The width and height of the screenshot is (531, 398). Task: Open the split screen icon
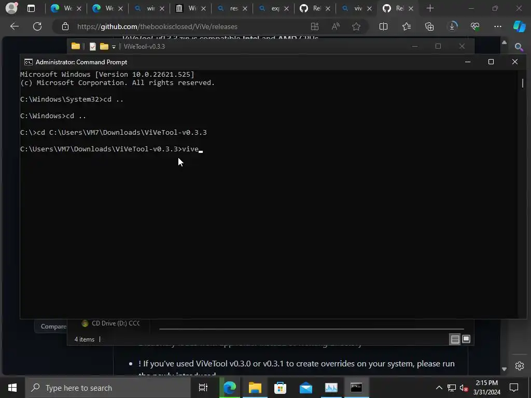click(x=383, y=26)
